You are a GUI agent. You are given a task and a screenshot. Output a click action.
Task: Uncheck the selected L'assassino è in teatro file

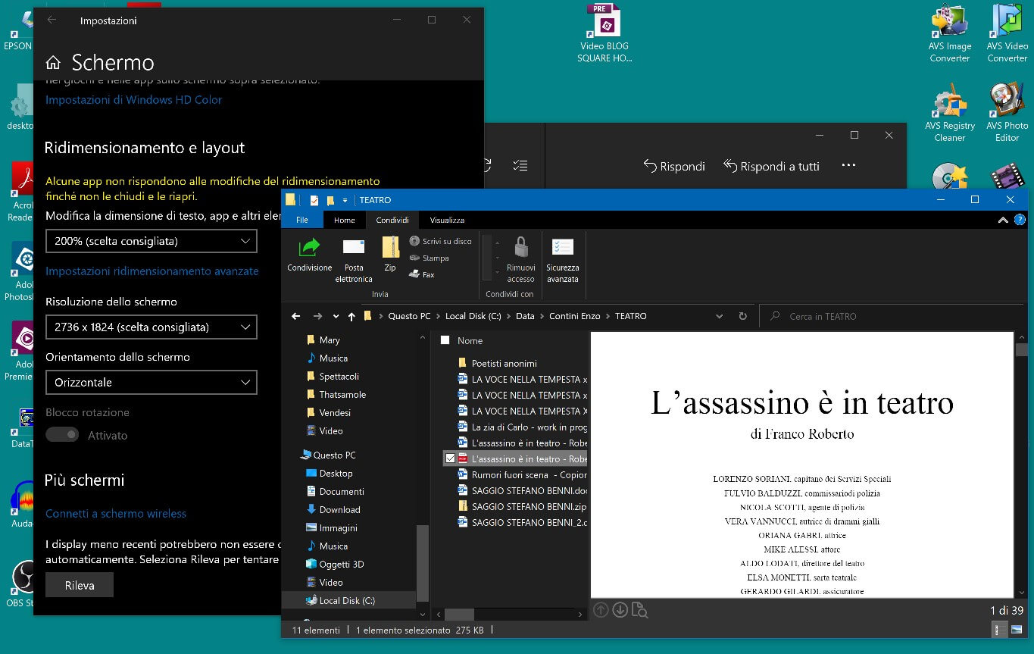[x=451, y=458]
